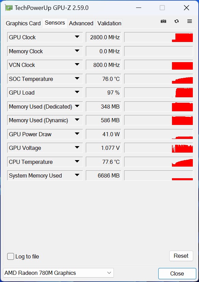This screenshot has height=282, width=199.
Task: Open the GPU Power Draw dropdown arrow
Action: (x=77, y=134)
